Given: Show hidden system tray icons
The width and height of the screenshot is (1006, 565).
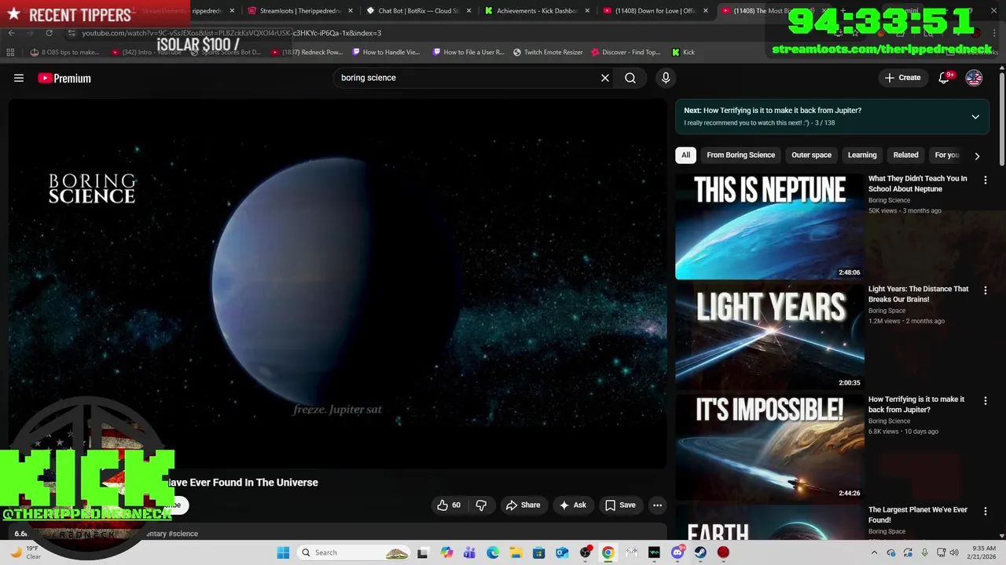Looking at the screenshot, I should coord(874,552).
